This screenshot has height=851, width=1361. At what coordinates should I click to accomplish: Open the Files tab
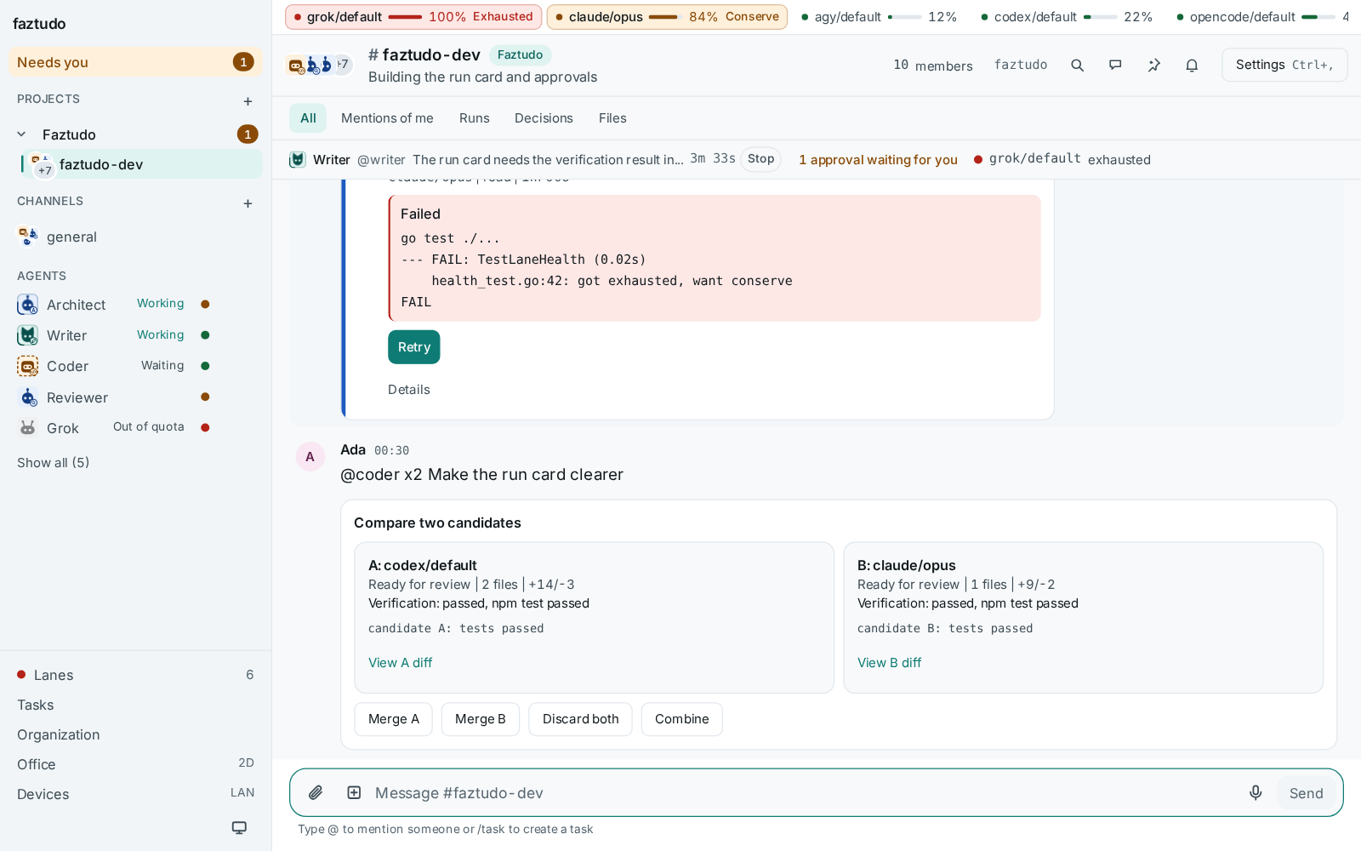pos(612,118)
